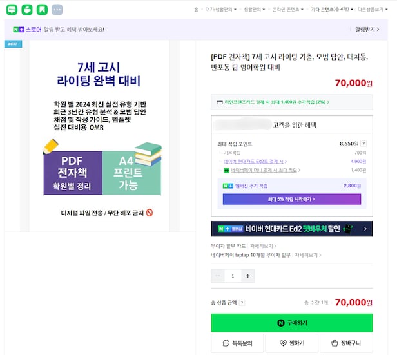This screenshot has width=397, height=355.
Task: Open the 기타 콘텐츠 category menu
Action: click(x=331, y=10)
